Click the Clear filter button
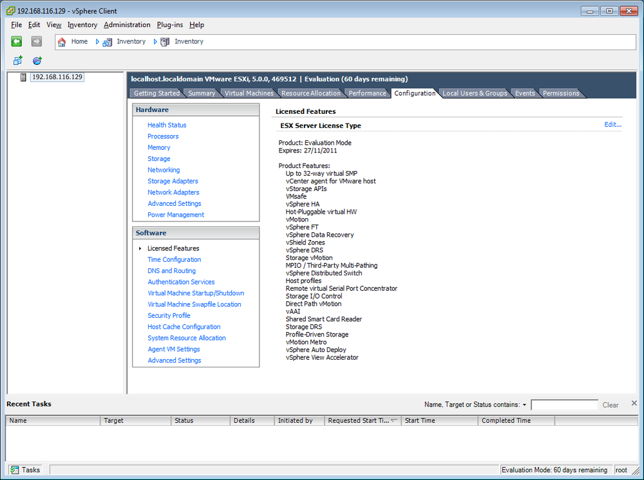This screenshot has height=480, width=644. [x=611, y=405]
